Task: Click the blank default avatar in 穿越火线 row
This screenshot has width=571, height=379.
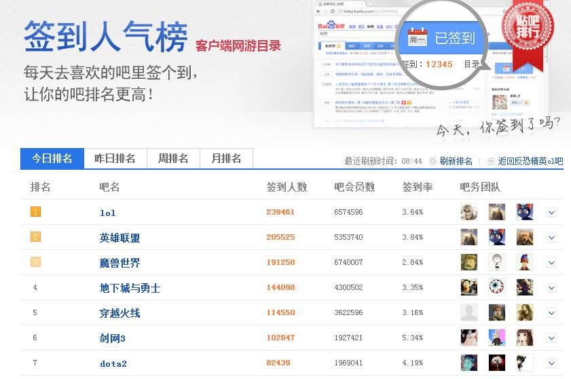Action: tap(469, 312)
